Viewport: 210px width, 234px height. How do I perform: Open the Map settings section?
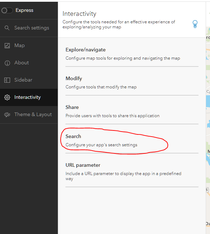click(x=29, y=46)
